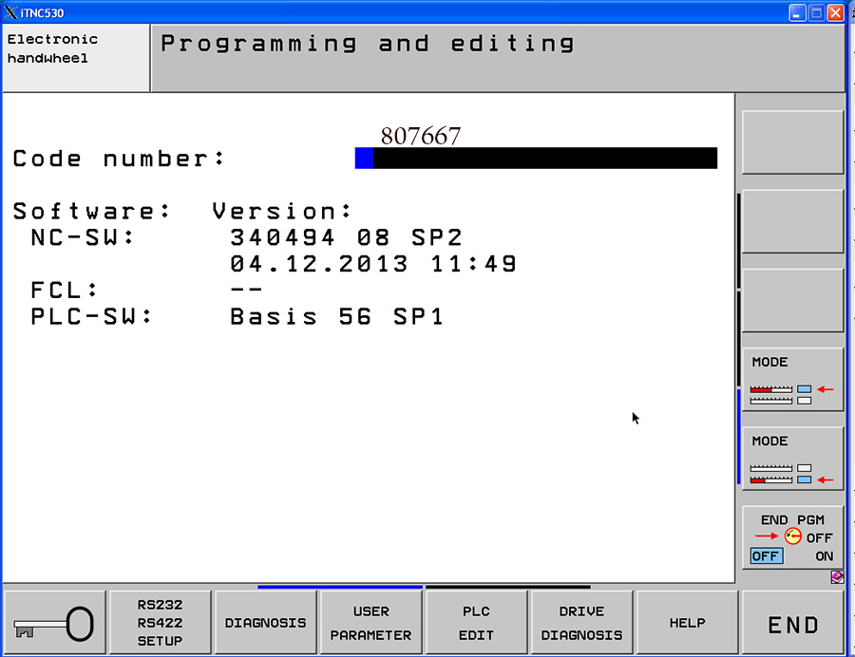Click the second blank vertical soft key

792,221
